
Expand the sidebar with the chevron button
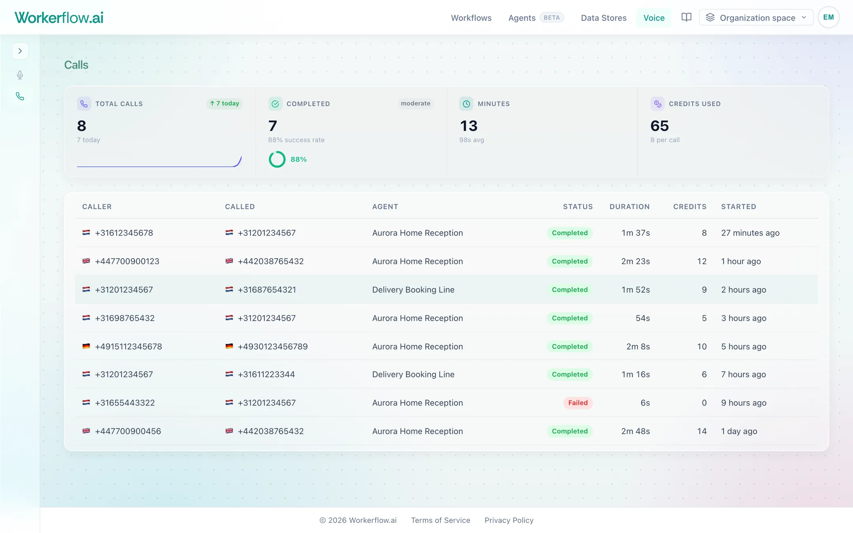pyautogui.click(x=20, y=51)
